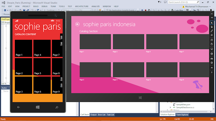Tap Page 1 tile in phone emulator
This screenshot has width=216, height=121.
tap(23, 48)
